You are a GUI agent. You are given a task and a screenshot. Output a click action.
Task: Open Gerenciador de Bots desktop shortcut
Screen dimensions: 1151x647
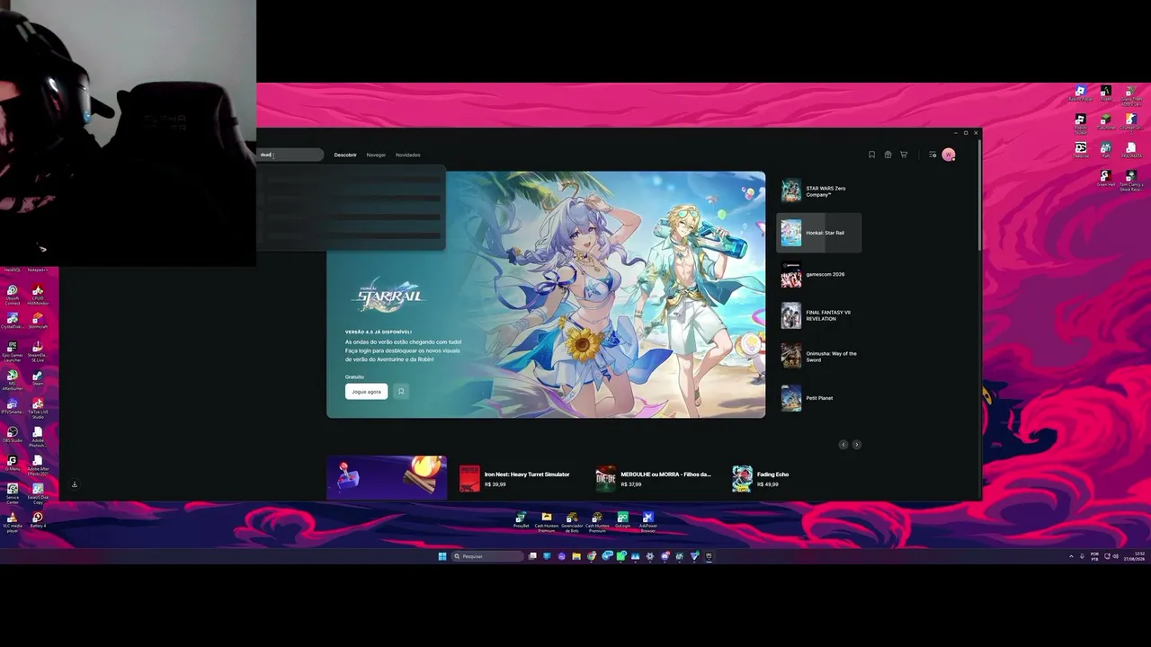point(572,522)
